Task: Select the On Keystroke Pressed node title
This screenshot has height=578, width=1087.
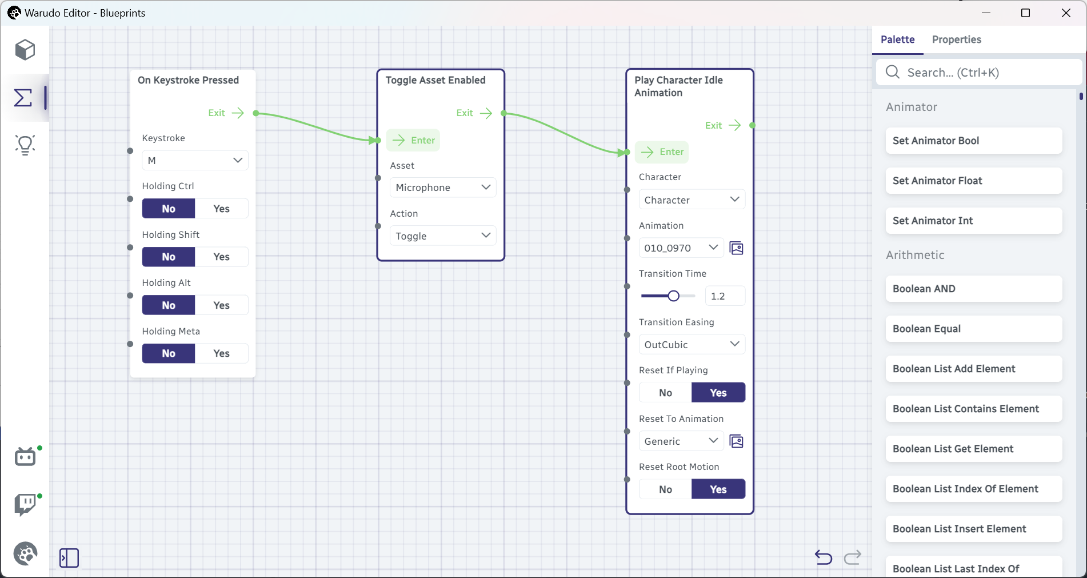Action: (188, 80)
